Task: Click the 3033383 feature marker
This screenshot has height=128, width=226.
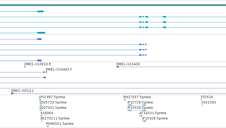Action: 202,105
